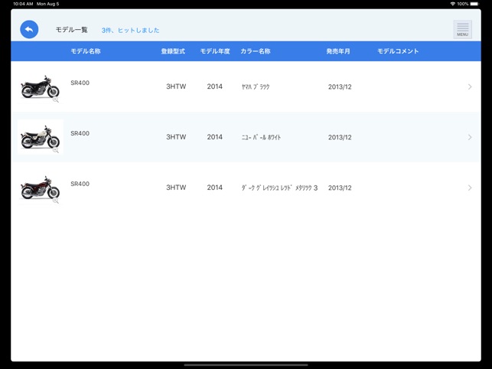Click magnifier icon on New Pearl White SR400 image
The image size is (492, 369).
tap(56, 151)
